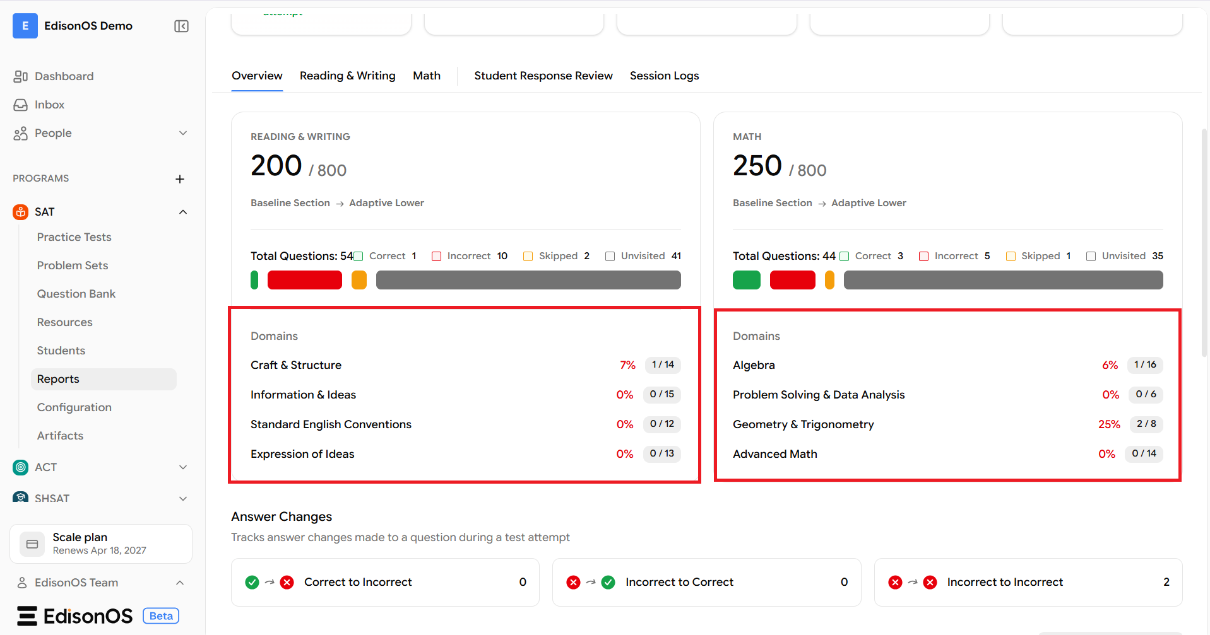Open the Session Logs tab
The height and width of the screenshot is (635, 1210).
664,76
